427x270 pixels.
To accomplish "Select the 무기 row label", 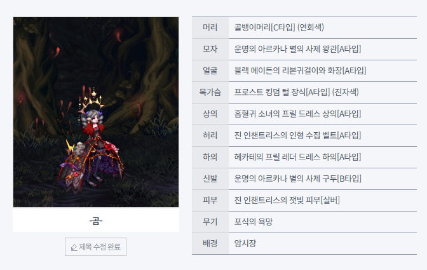I will pyautogui.click(x=210, y=222).
